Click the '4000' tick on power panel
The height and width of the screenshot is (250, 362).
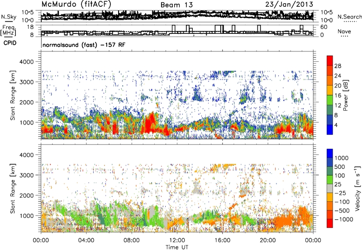27,62
